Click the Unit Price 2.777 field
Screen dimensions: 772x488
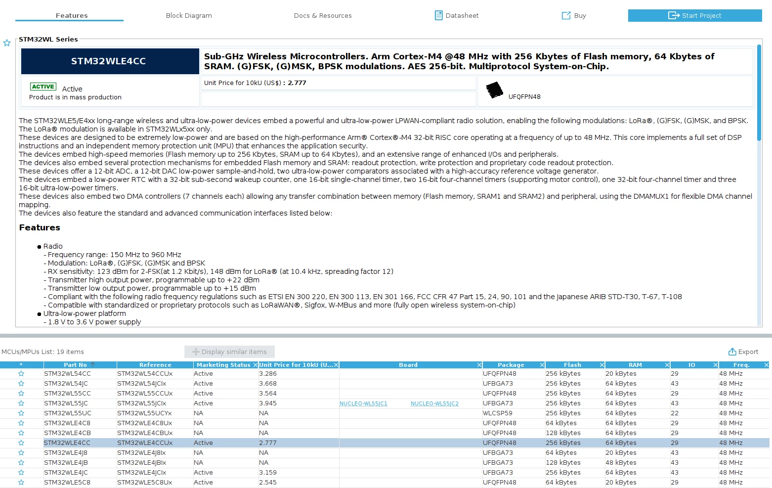(x=339, y=83)
